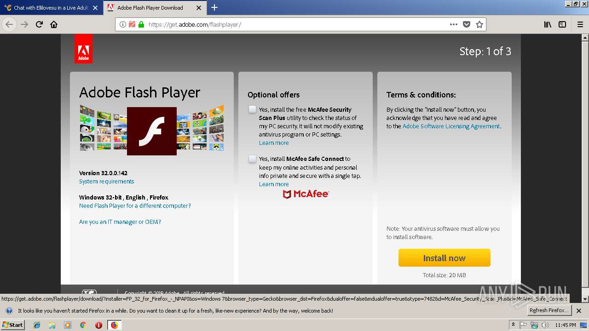589x331 pixels.
Task: Reload the current page
Action: click(40, 24)
